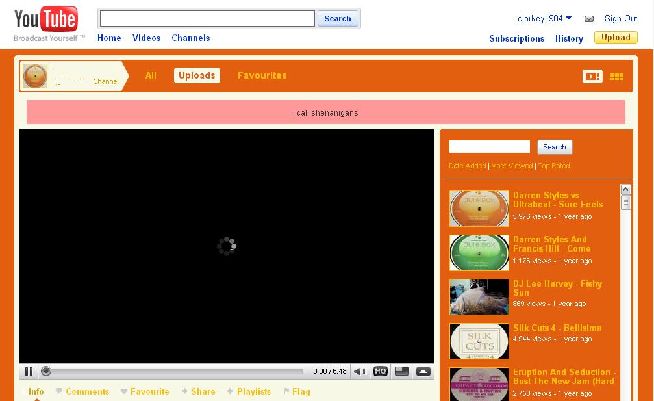Sort videos by Date Added
654x401 pixels.
pyautogui.click(x=467, y=166)
